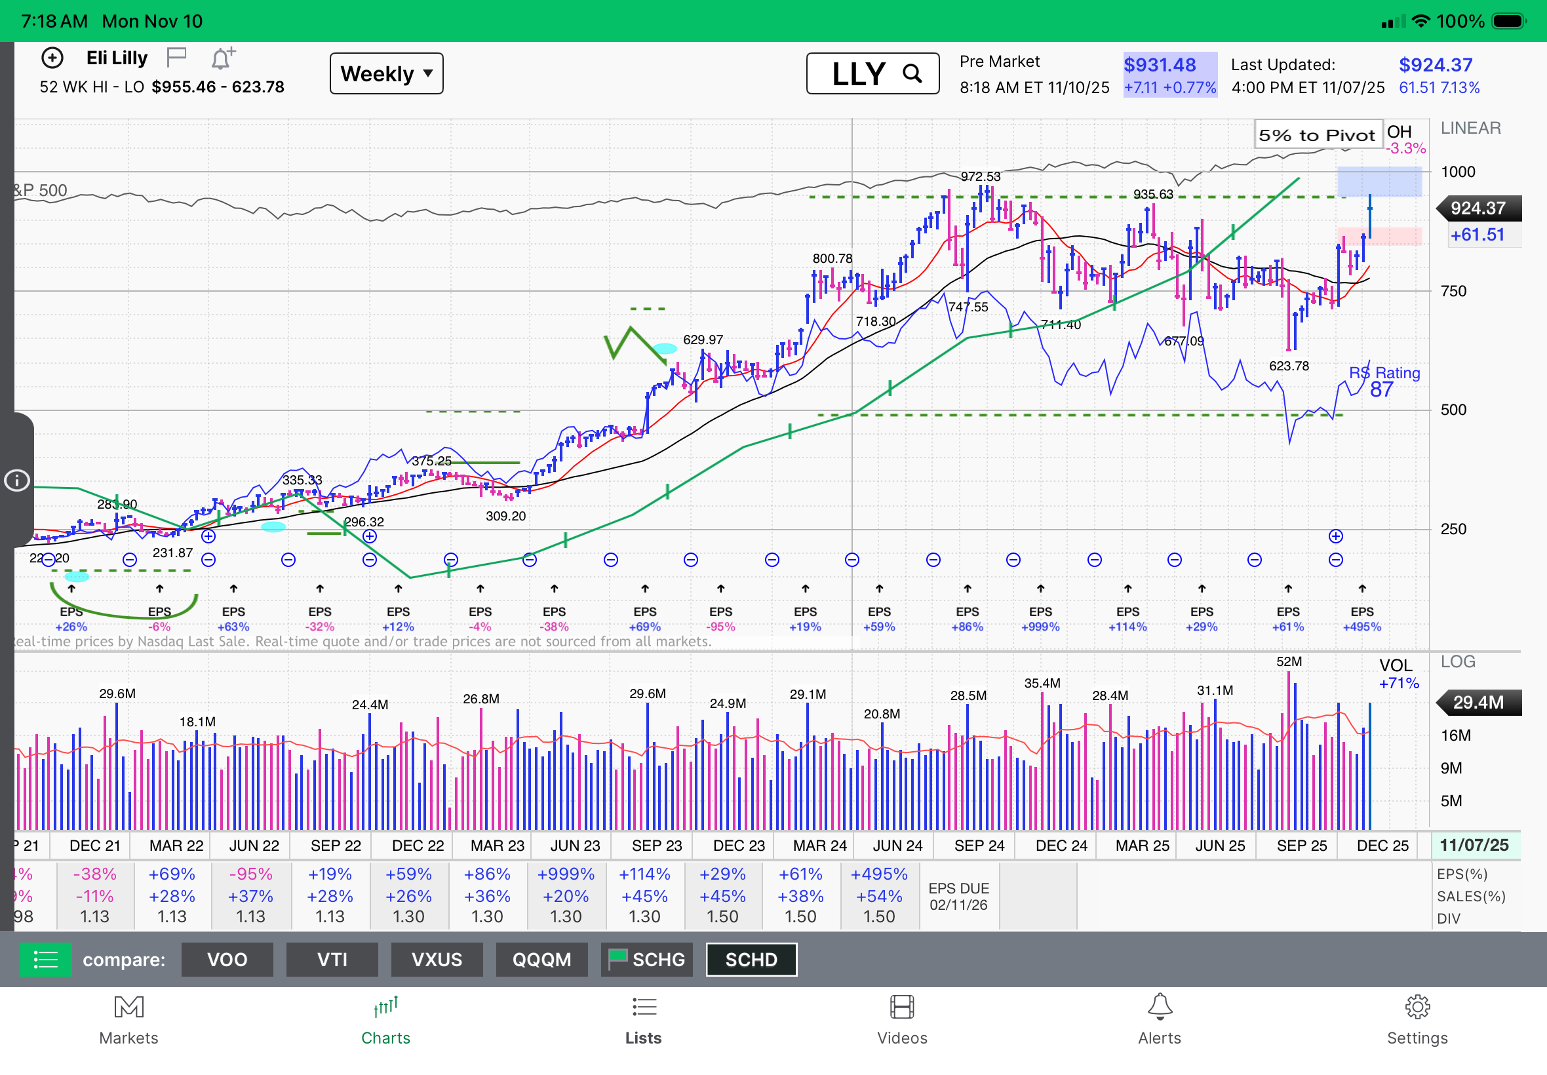Image resolution: width=1547 pixels, height=1075 pixels.
Task: Add alert using bell icon near title
Action: click(222, 58)
